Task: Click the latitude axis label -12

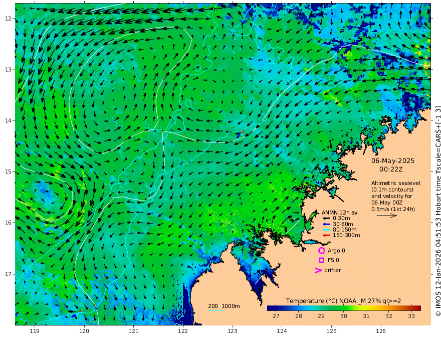Action: coord(8,18)
